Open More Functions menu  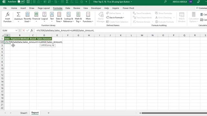click(88, 17)
